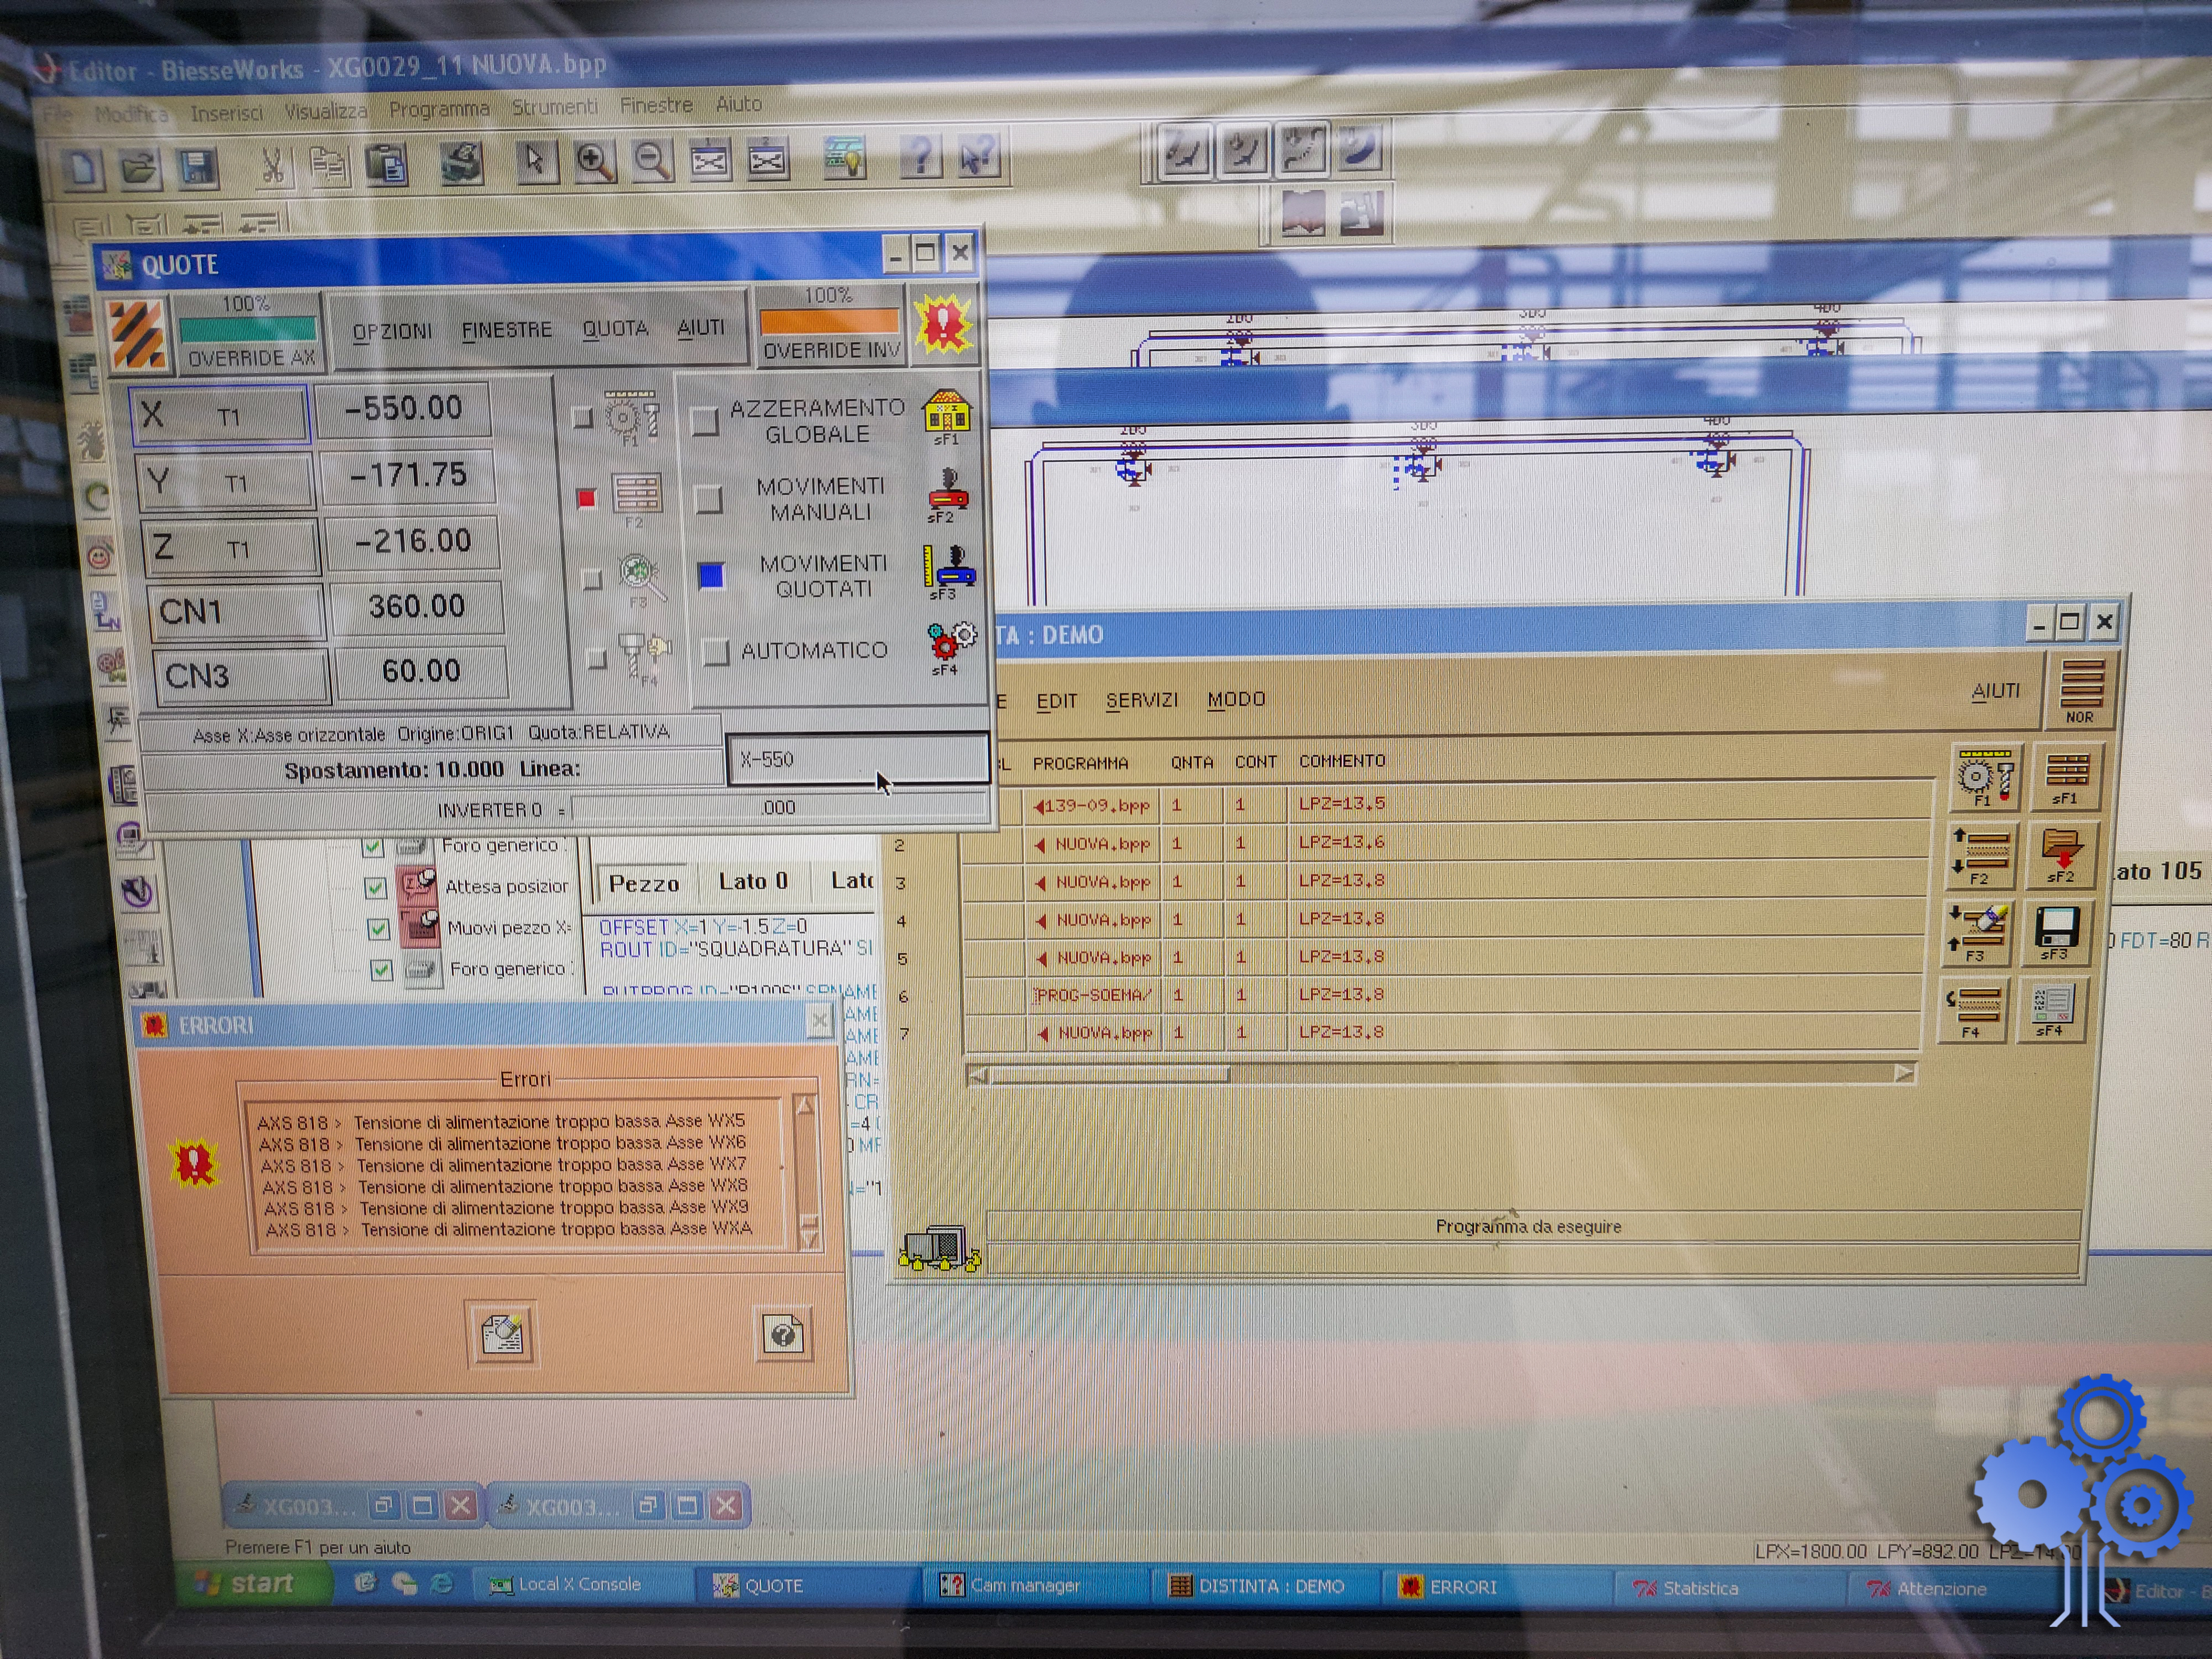Toggle the F3 magnifier checkbox in QUOTE
This screenshot has width=2212, height=1659.
click(591, 579)
